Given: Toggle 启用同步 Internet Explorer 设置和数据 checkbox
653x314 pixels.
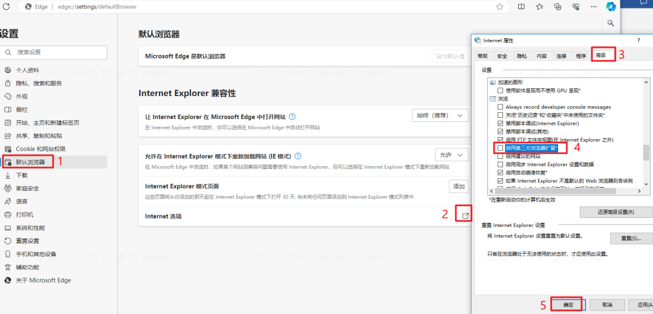Looking at the screenshot, I should coord(501,164).
